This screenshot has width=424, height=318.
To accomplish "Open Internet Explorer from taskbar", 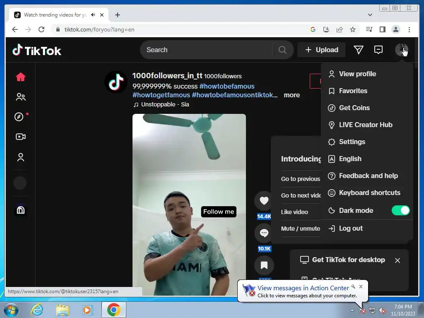I will click(37, 310).
